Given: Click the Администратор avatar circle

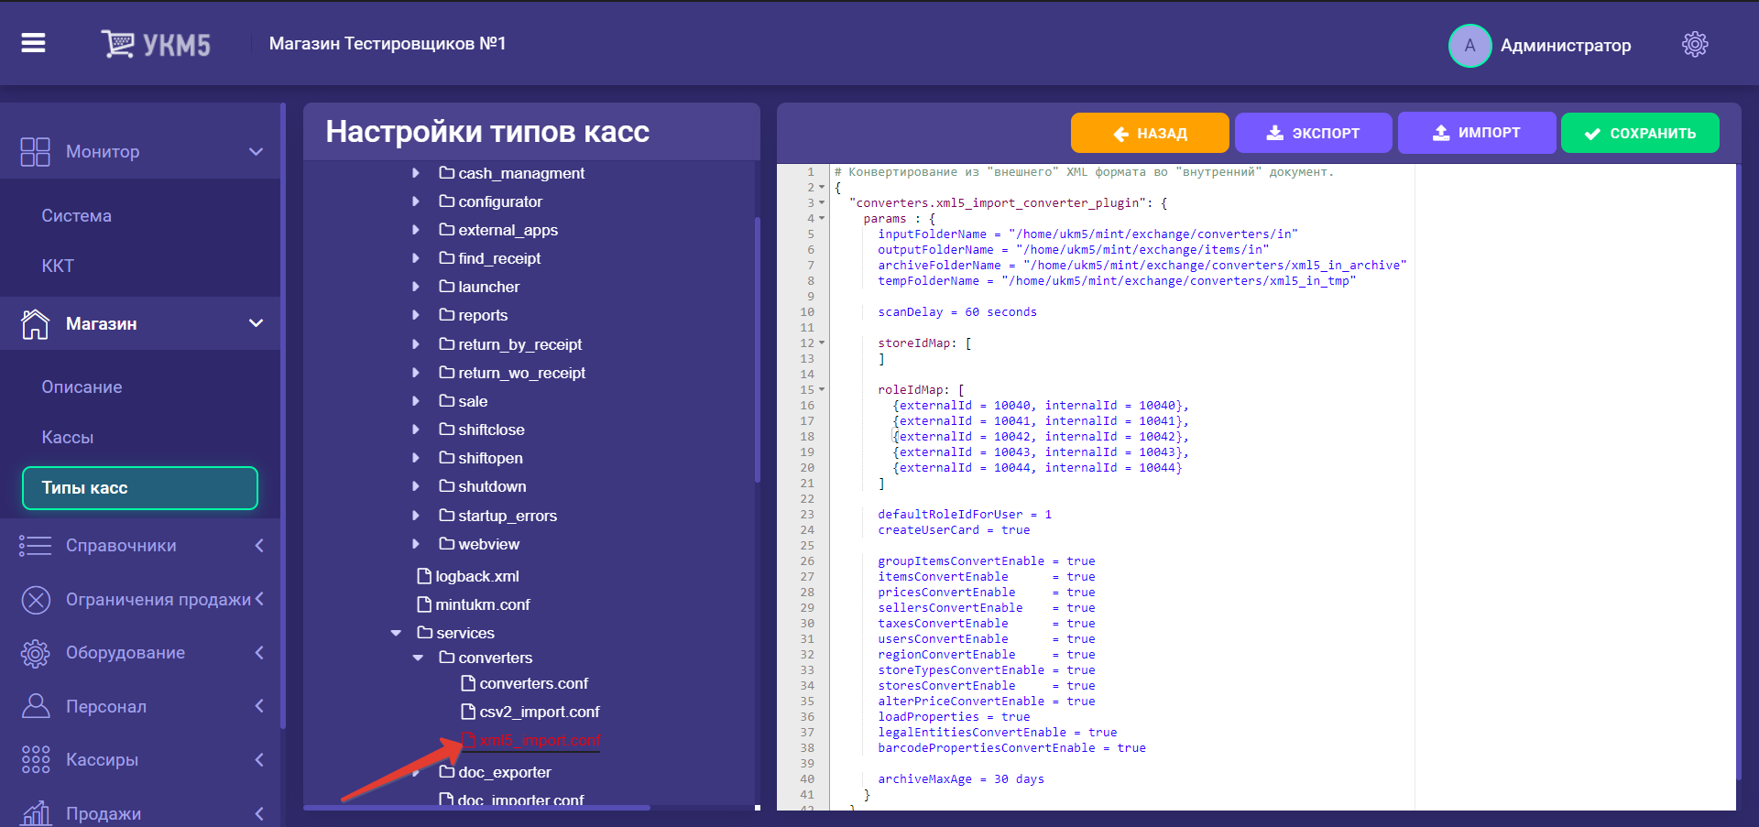Looking at the screenshot, I should pos(1469,46).
